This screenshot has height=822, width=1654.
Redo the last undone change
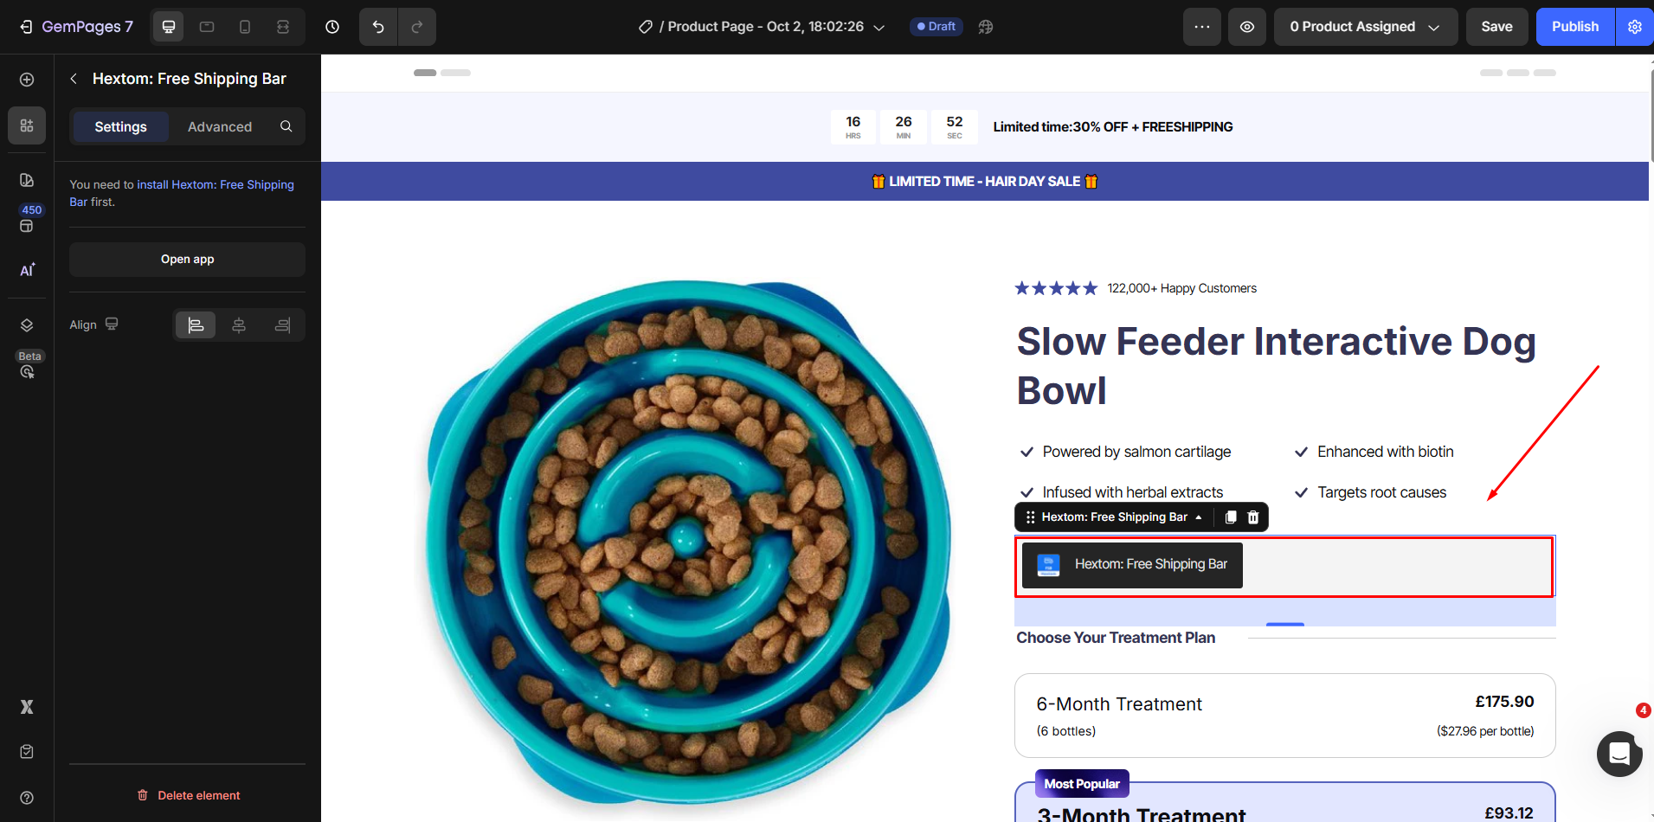point(417,27)
